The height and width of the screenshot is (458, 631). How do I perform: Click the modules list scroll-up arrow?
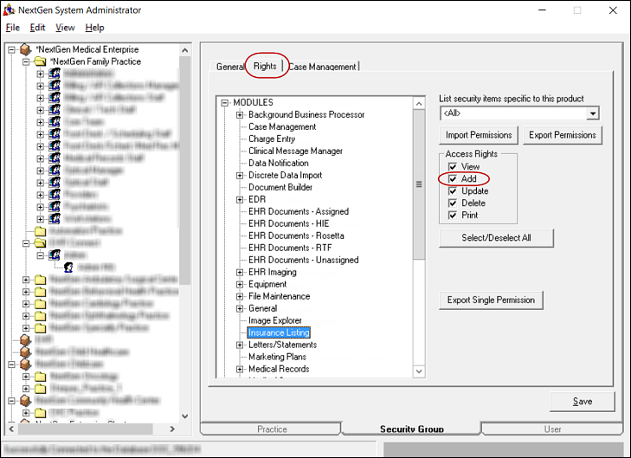click(419, 103)
